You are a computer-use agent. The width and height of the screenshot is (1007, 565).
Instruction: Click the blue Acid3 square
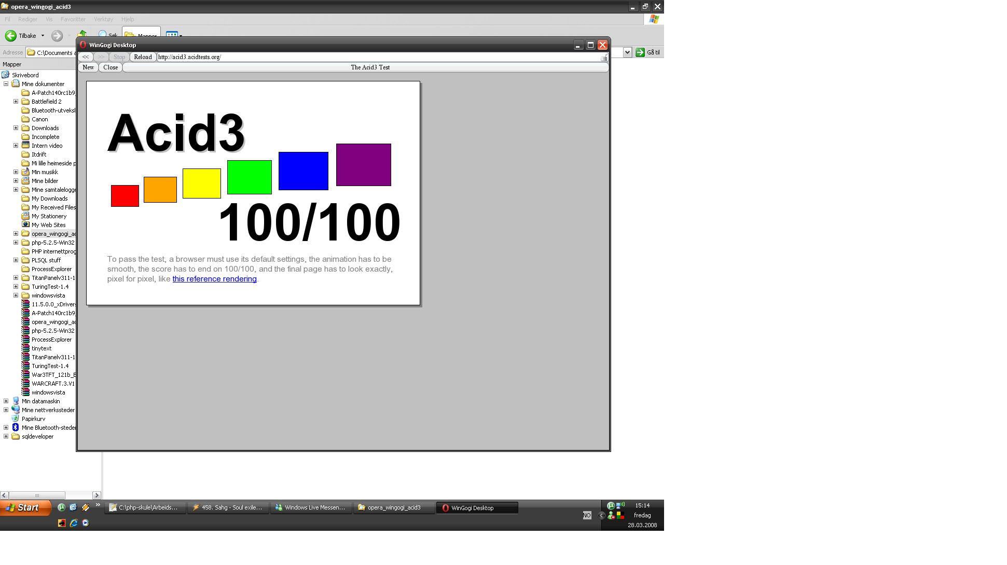tap(304, 171)
